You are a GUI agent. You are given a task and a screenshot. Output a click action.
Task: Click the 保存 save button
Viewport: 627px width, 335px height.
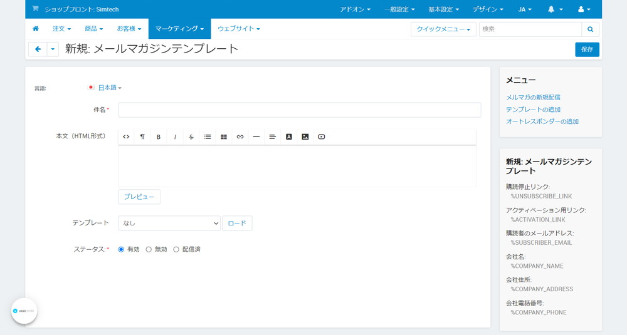[x=587, y=49]
